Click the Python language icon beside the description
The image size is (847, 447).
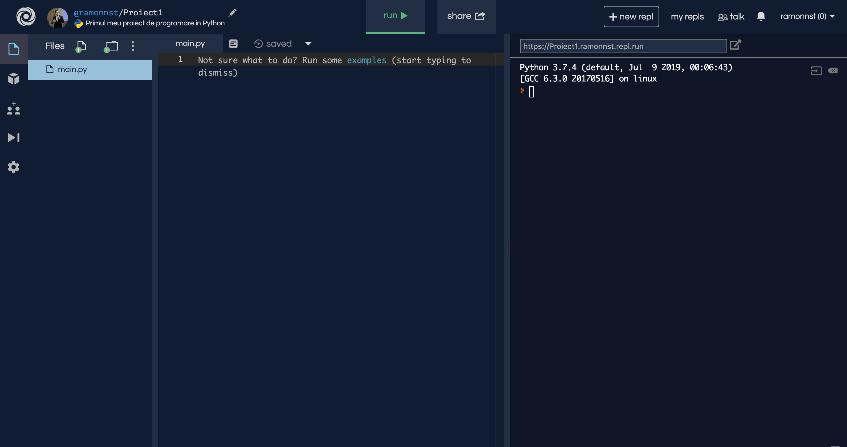[79, 23]
